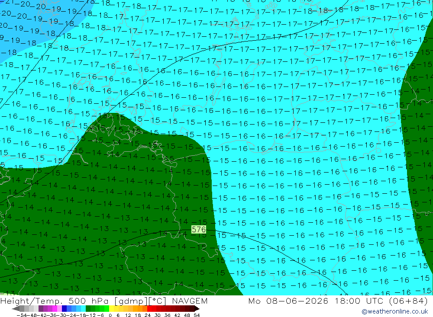The image size is (433, 317).
Task: Click the purple swatch at legend value -42
Action: coord(41,309)
